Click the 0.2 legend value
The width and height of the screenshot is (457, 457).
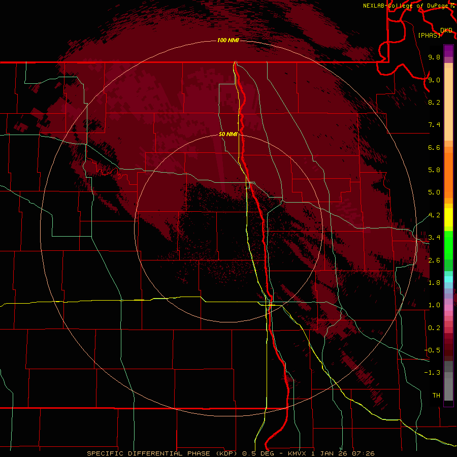434,328
